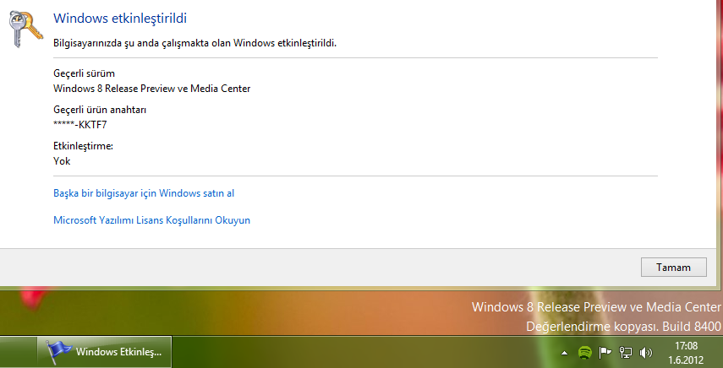Click the 'Geçerli ürün anahtarı' label

pos(100,110)
